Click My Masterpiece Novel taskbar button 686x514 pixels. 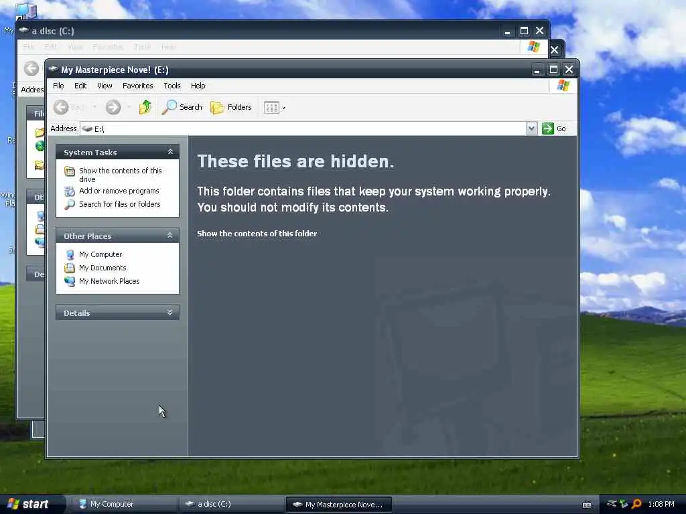click(x=338, y=505)
